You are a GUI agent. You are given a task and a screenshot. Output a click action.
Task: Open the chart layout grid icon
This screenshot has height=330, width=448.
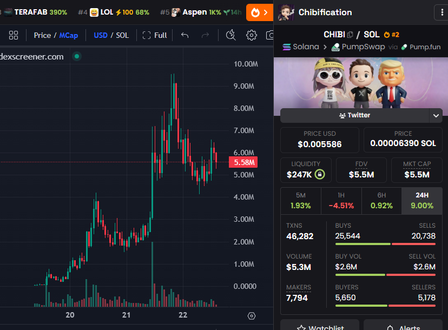(14, 35)
